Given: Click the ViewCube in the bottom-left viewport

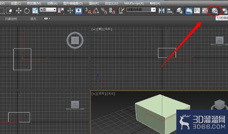Looking at the screenshot, I should [75, 105].
